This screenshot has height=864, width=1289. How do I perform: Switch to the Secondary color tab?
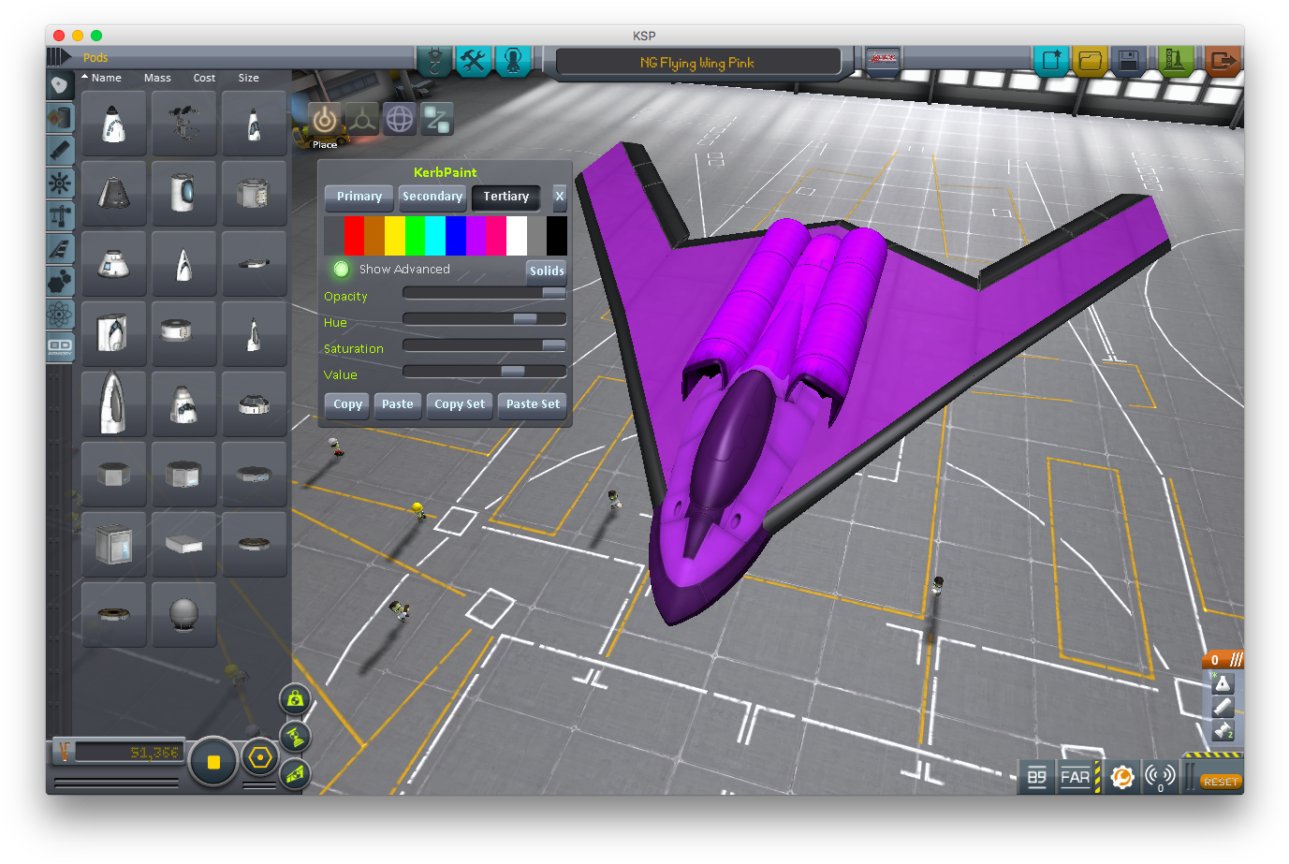[432, 197]
